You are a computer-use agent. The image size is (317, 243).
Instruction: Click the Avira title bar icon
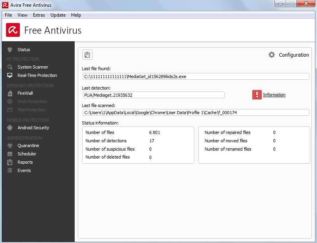pos(5,5)
